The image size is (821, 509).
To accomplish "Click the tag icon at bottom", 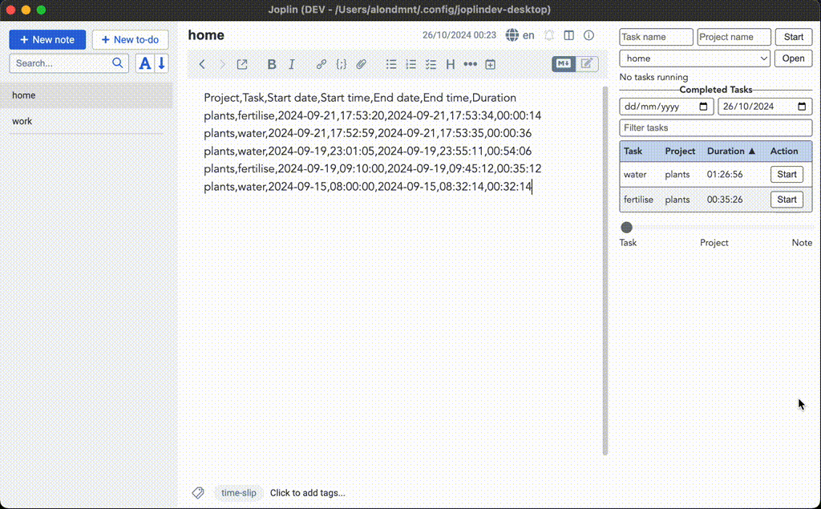I will point(198,493).
